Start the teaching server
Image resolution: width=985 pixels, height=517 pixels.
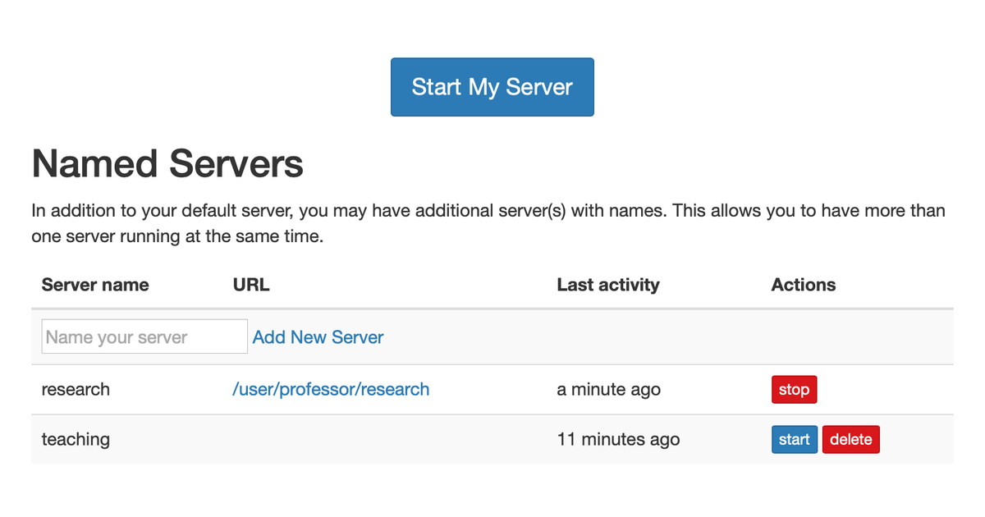click(x=794, y=439)
